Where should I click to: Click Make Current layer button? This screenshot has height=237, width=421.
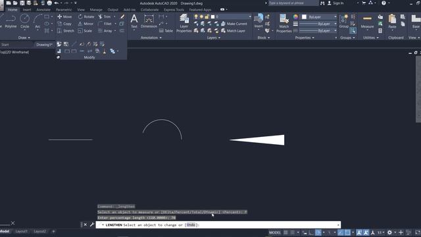(234, 24)
